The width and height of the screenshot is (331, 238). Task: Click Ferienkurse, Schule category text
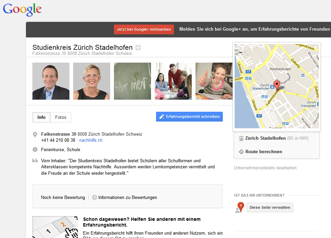click(x=61, y=150)
